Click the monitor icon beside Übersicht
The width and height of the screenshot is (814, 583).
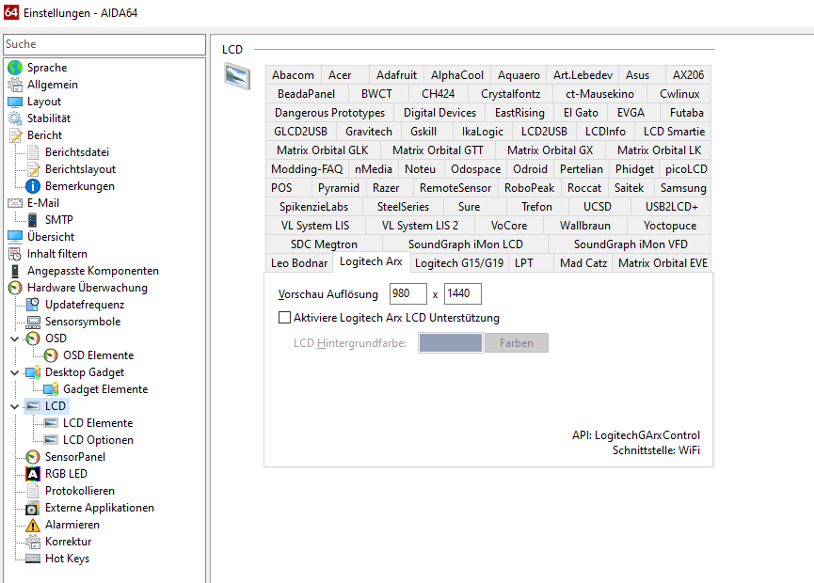tap(15, 237)
